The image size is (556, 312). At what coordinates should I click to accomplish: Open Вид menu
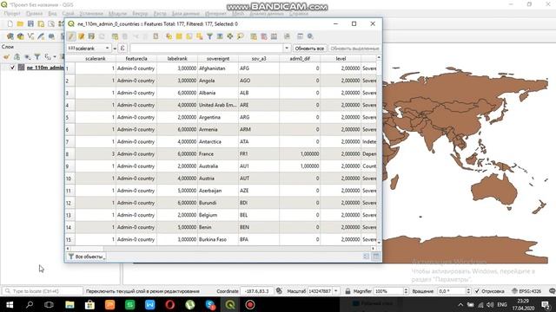[52, 14]
